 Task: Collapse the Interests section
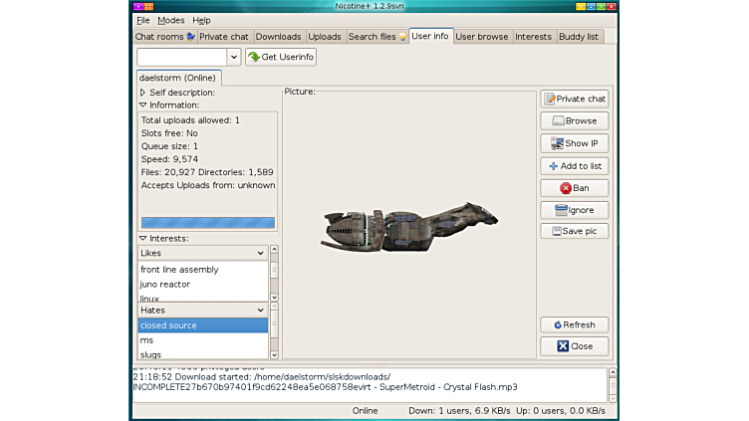[x=143, y=239]
